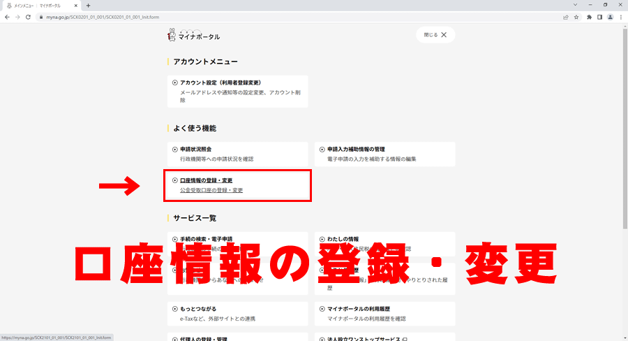Click the 閉じる button to close the menu
The width and height of the screenshot is (628, 341).
[x=435, y=35]
